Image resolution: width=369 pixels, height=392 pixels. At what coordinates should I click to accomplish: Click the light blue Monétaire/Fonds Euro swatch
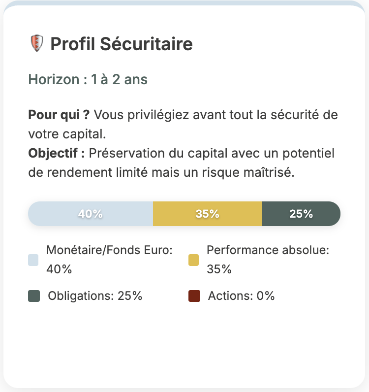[33, 260]
